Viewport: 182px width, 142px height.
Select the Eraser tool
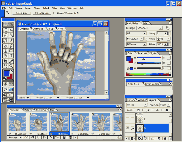point(5,46)
